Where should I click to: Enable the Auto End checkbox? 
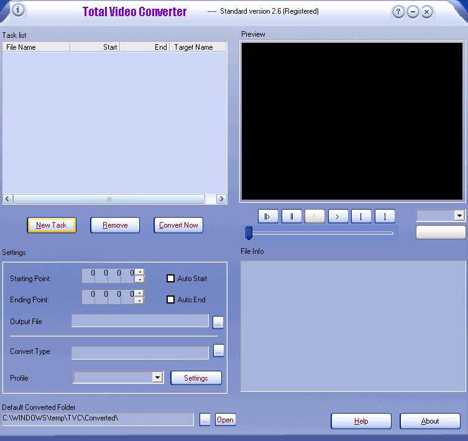170,300
